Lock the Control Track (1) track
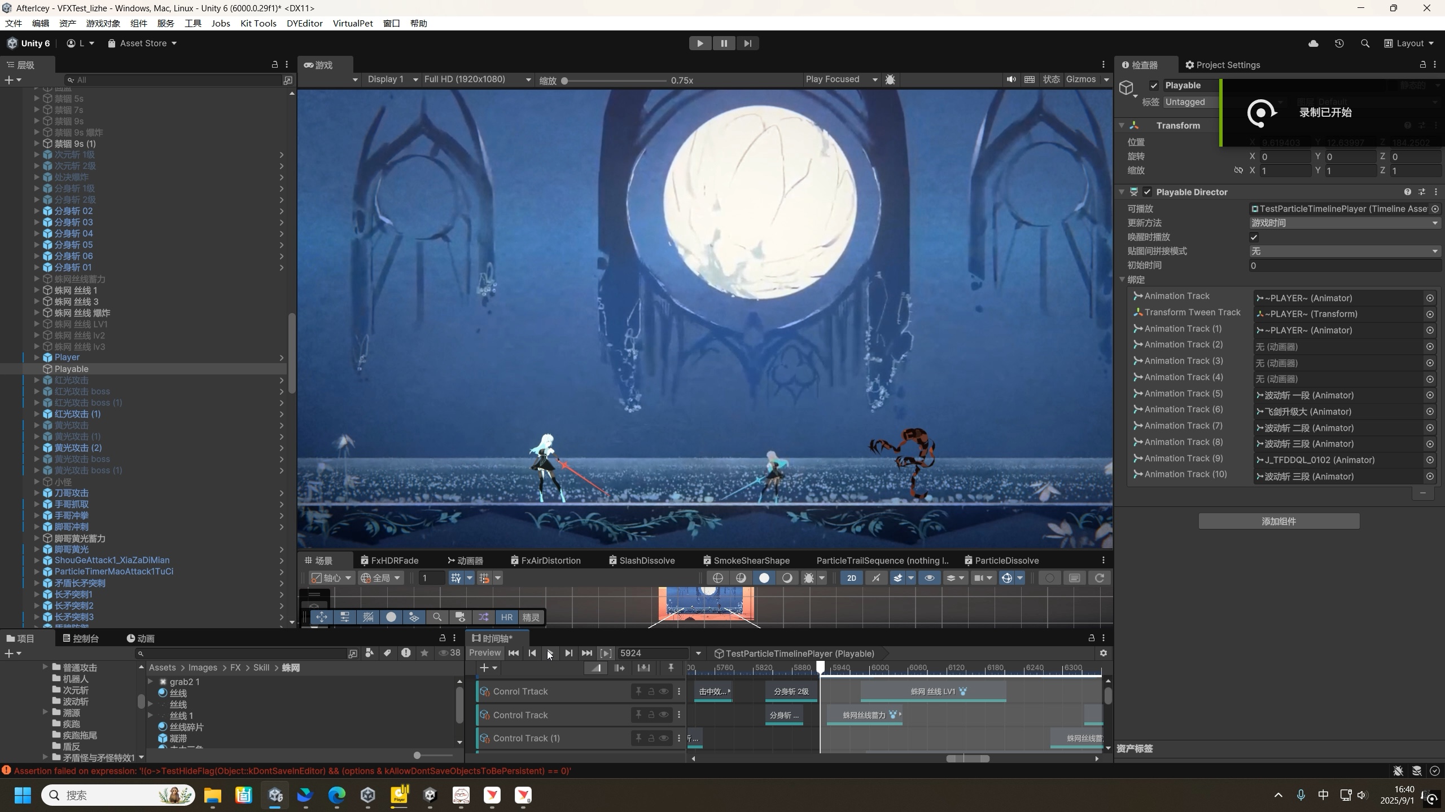1445x812 pixels. click(x=651, y=738)
